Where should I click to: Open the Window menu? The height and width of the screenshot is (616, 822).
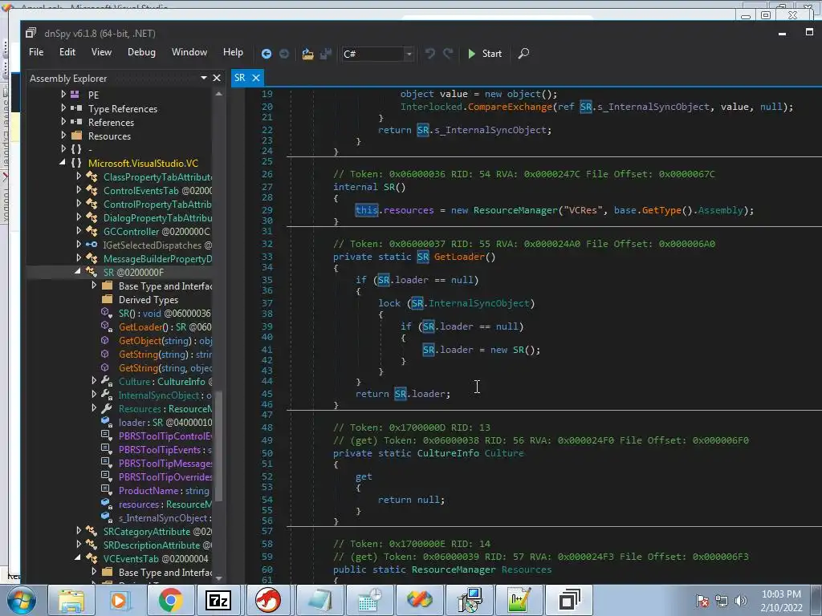pos(189,52)
